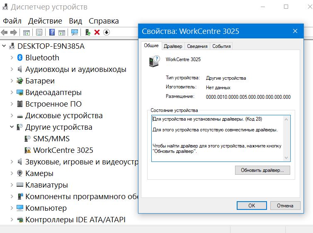The width and height of the screenshot is (313, 233).
Task: Click the action pane toolbar icon
Action: click(62, 32)
